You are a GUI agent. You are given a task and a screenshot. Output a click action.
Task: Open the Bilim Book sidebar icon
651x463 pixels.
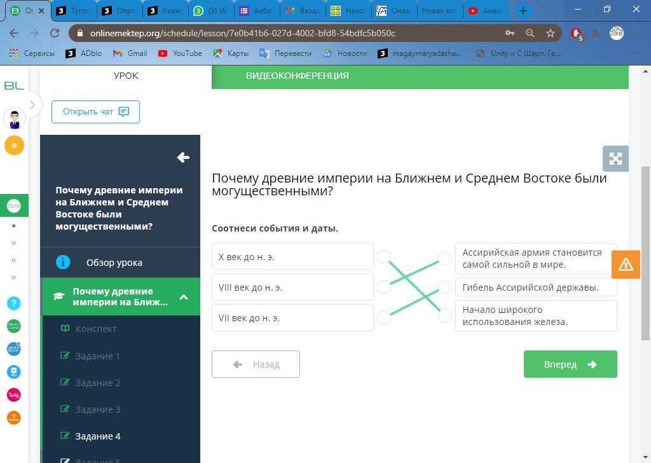pyautogui.click(x=14, y=349)
